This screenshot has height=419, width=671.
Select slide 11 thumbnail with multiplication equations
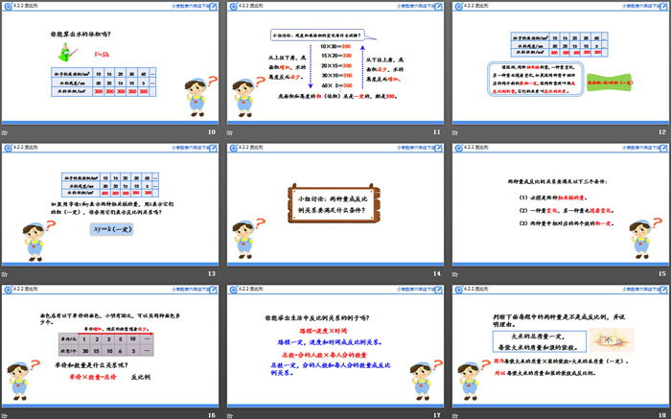point(335,63)
